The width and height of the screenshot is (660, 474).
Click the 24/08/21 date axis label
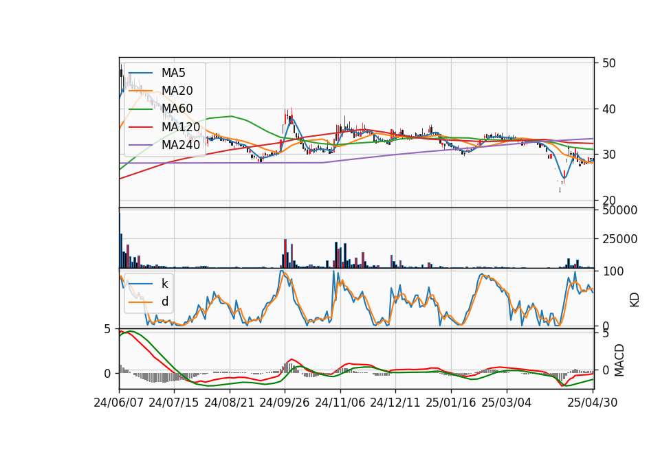(x=230, y=403)
